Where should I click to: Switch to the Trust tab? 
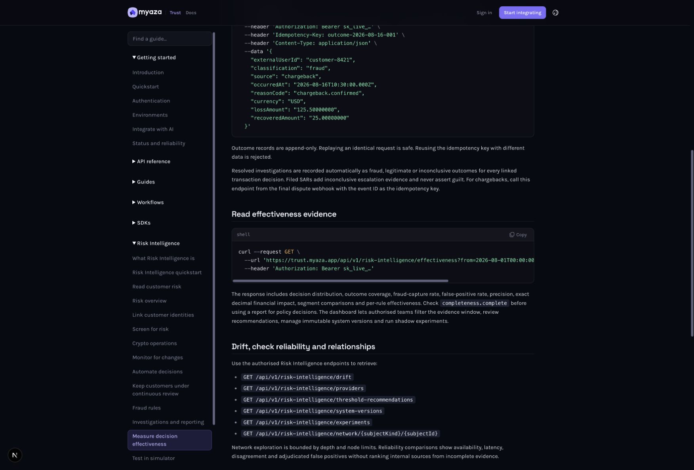click(175, 13)
